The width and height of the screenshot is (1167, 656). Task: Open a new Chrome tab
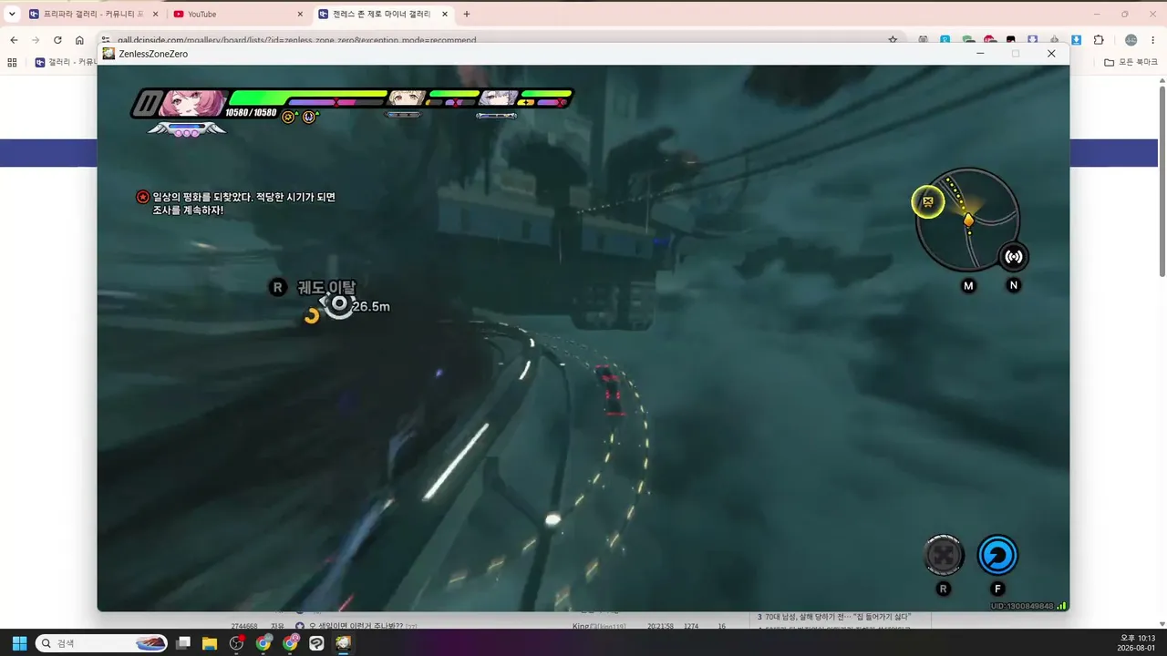467,14
